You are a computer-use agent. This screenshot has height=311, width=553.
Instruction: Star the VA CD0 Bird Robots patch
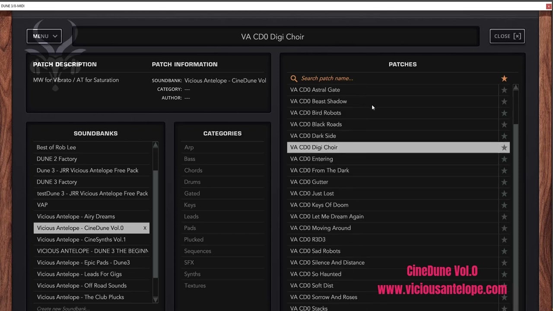pyautogui.click(x=504, y=113)
